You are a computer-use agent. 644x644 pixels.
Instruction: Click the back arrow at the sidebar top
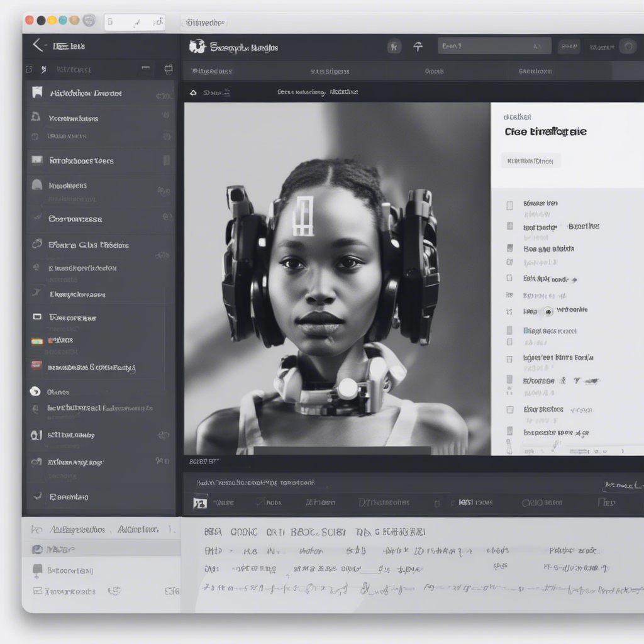click(38, 45)
